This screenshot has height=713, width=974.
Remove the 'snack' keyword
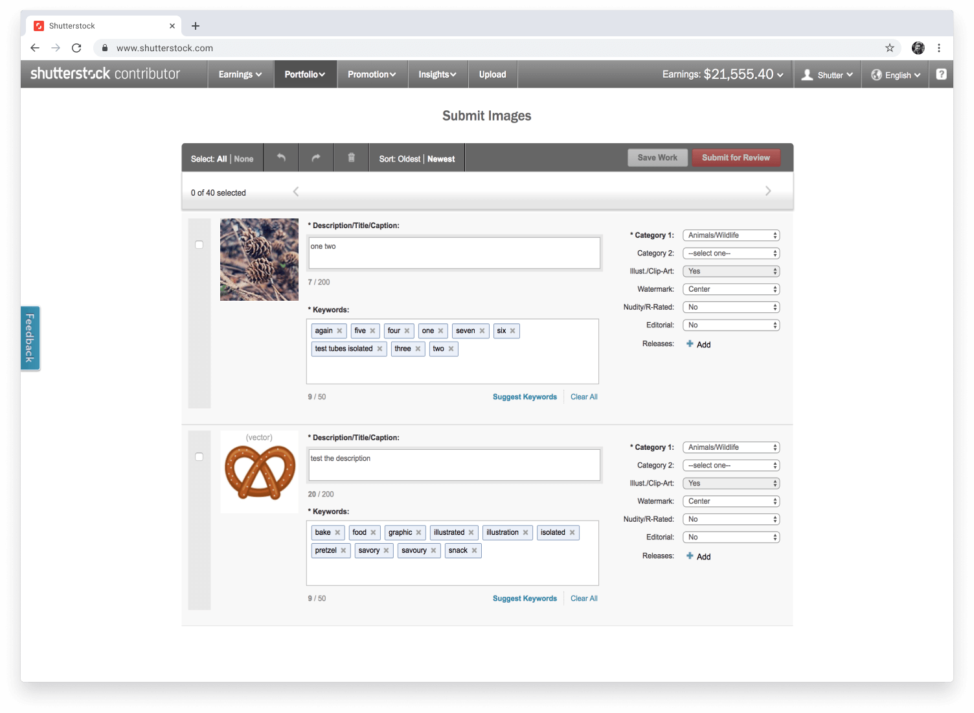474,550
